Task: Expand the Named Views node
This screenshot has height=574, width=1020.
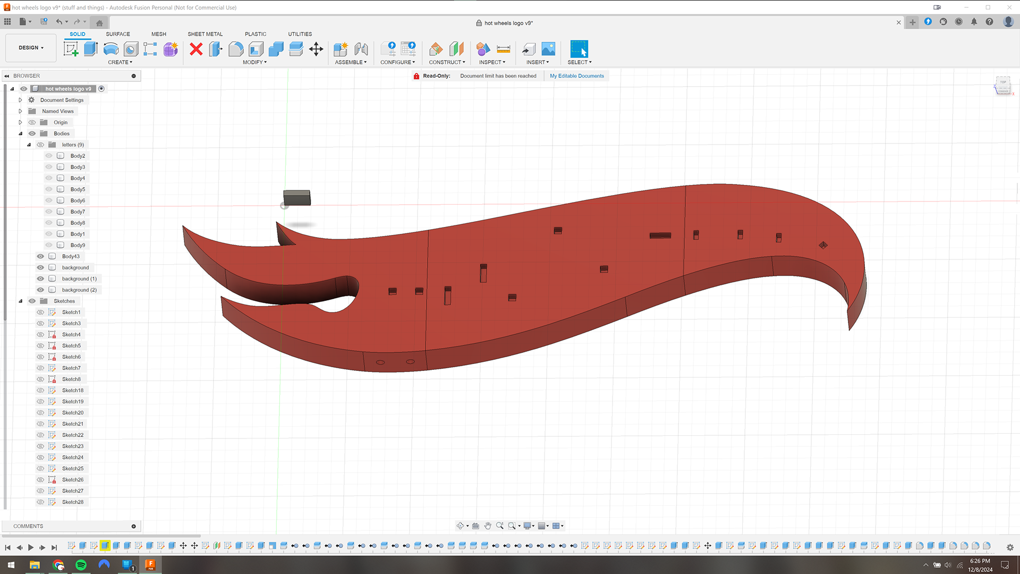Action: coord(20,111)
